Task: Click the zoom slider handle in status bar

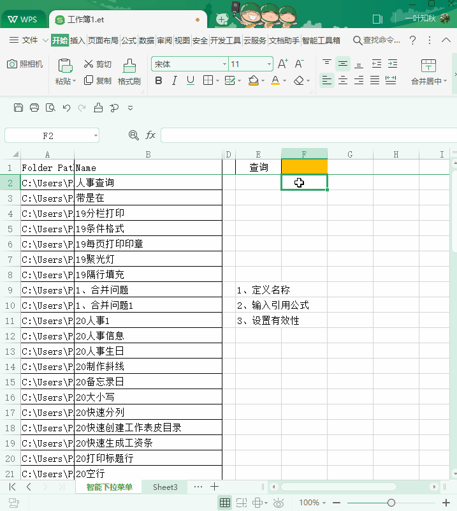Action: point(391,503)
